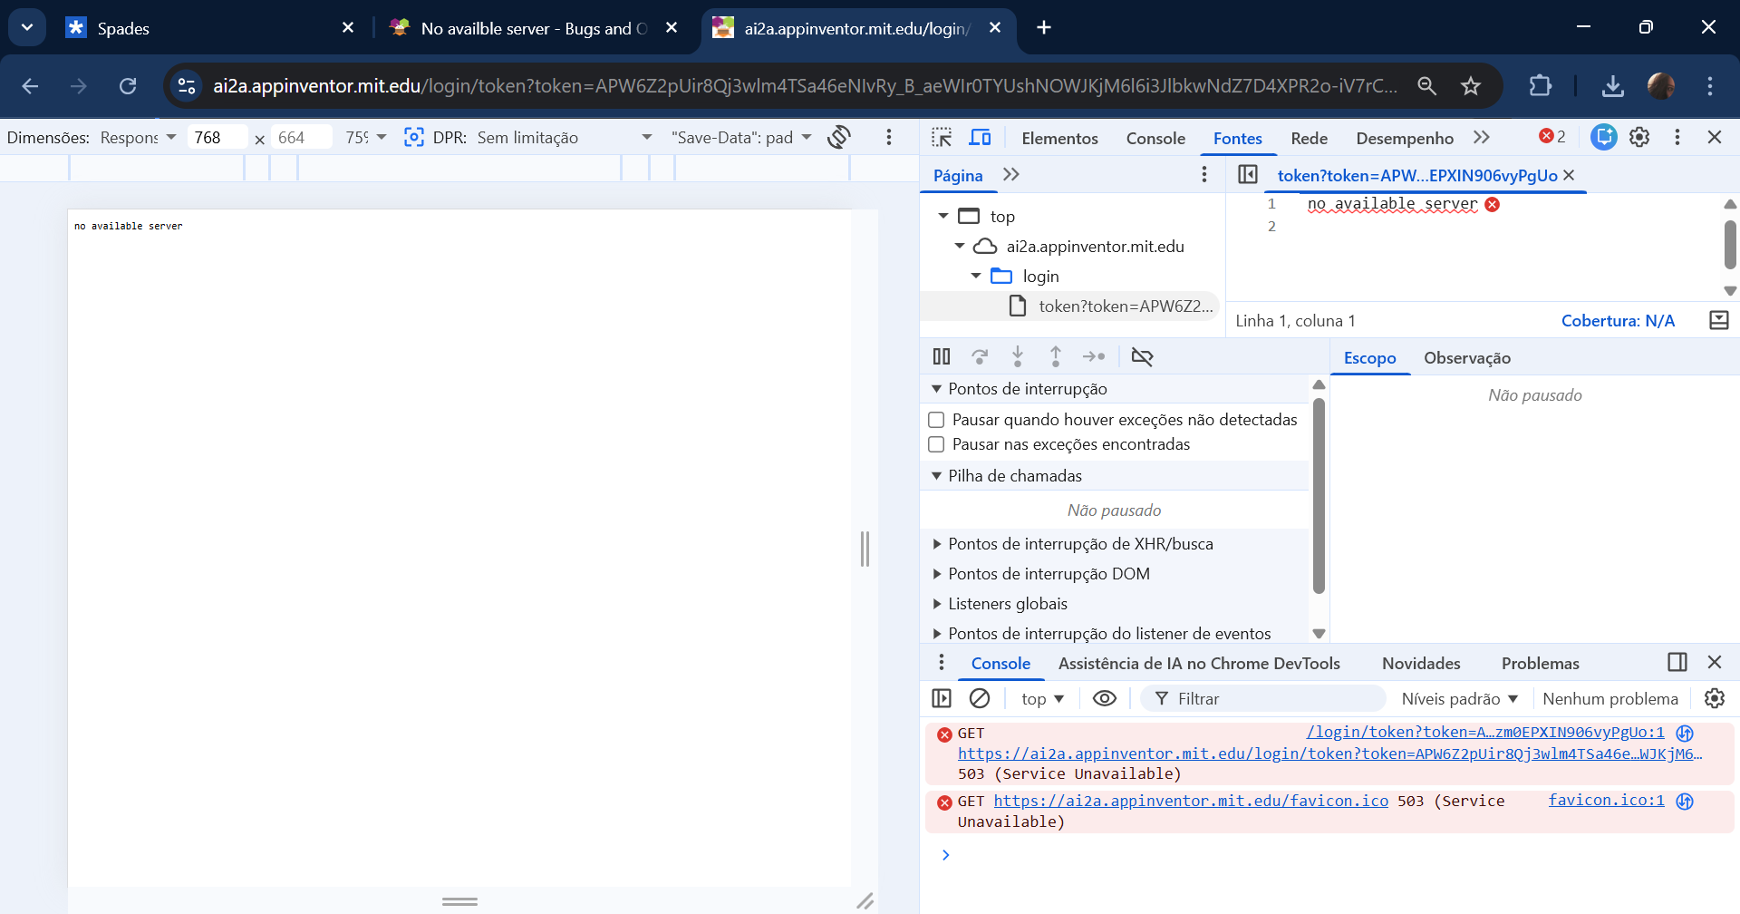Select the inspect element picker icon
Screen dimensions: 1740x914
click(x=942, y=138)
